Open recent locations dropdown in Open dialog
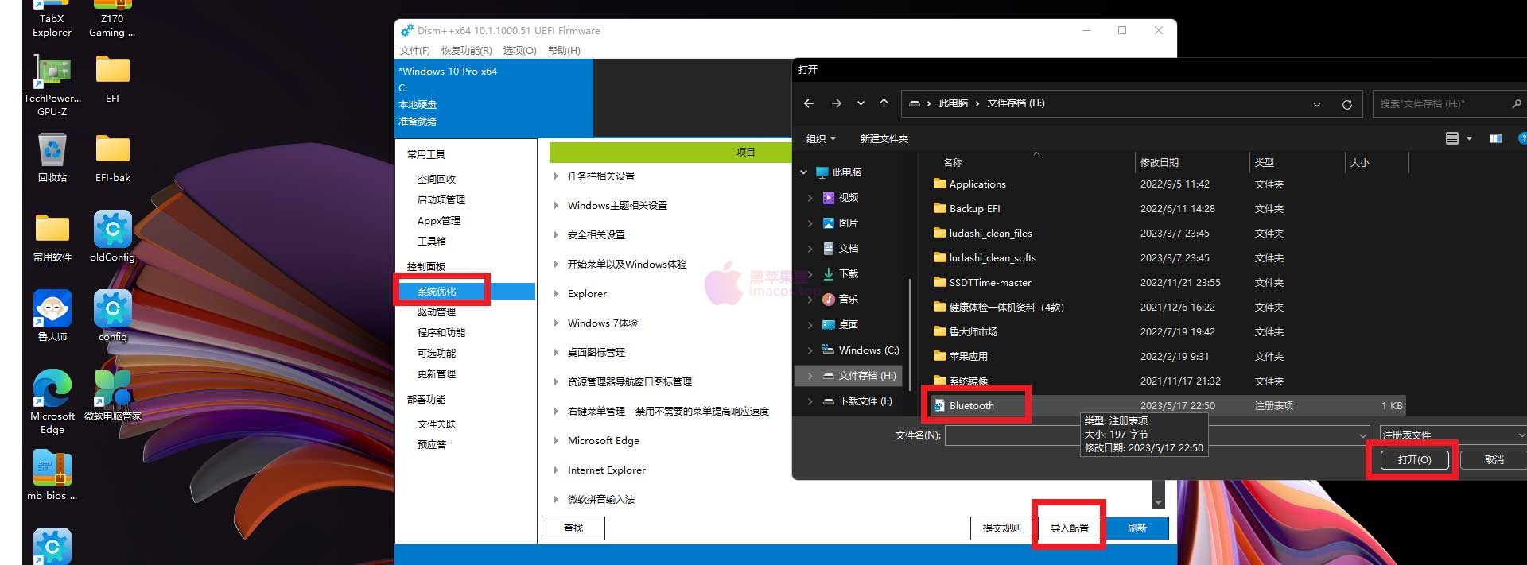1527x565 pixels. (x=861, y=103)
